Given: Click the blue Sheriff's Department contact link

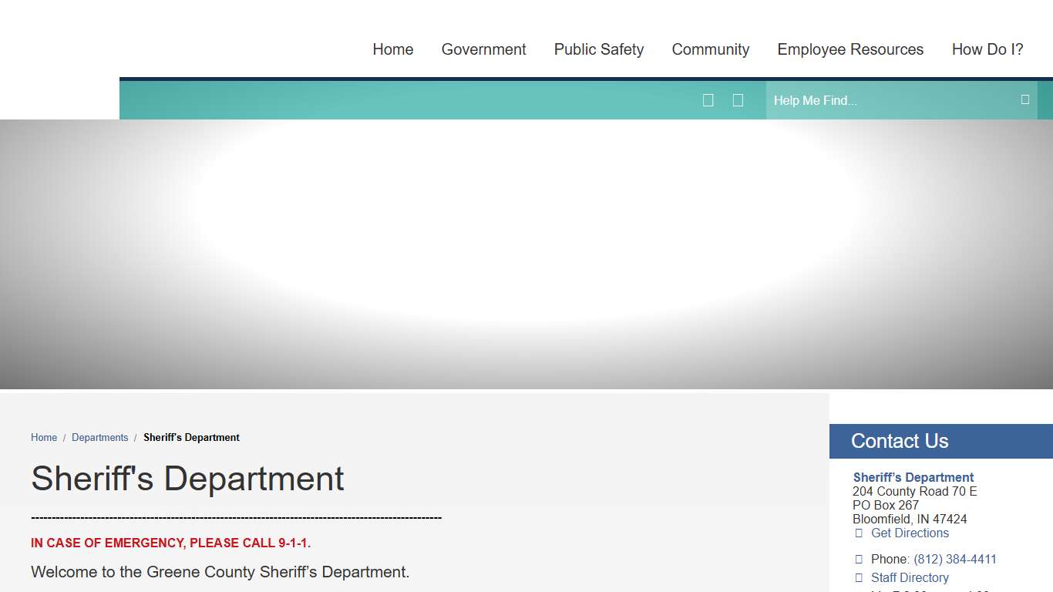Looking at the screenshot, I should [913, 478].
